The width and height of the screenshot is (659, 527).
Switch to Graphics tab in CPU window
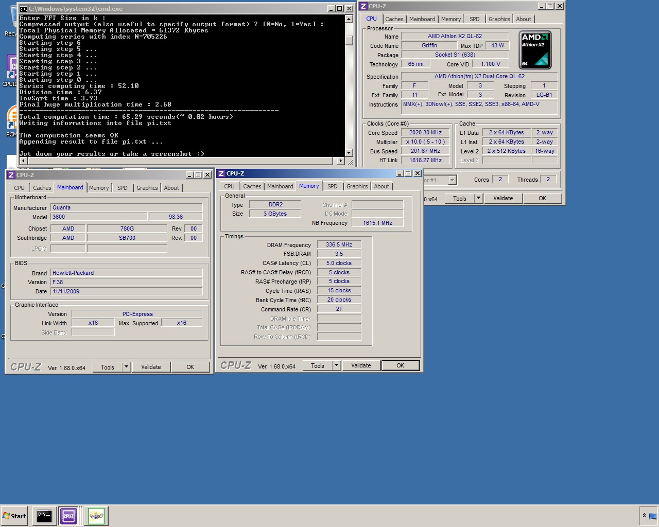coord(499,19)
